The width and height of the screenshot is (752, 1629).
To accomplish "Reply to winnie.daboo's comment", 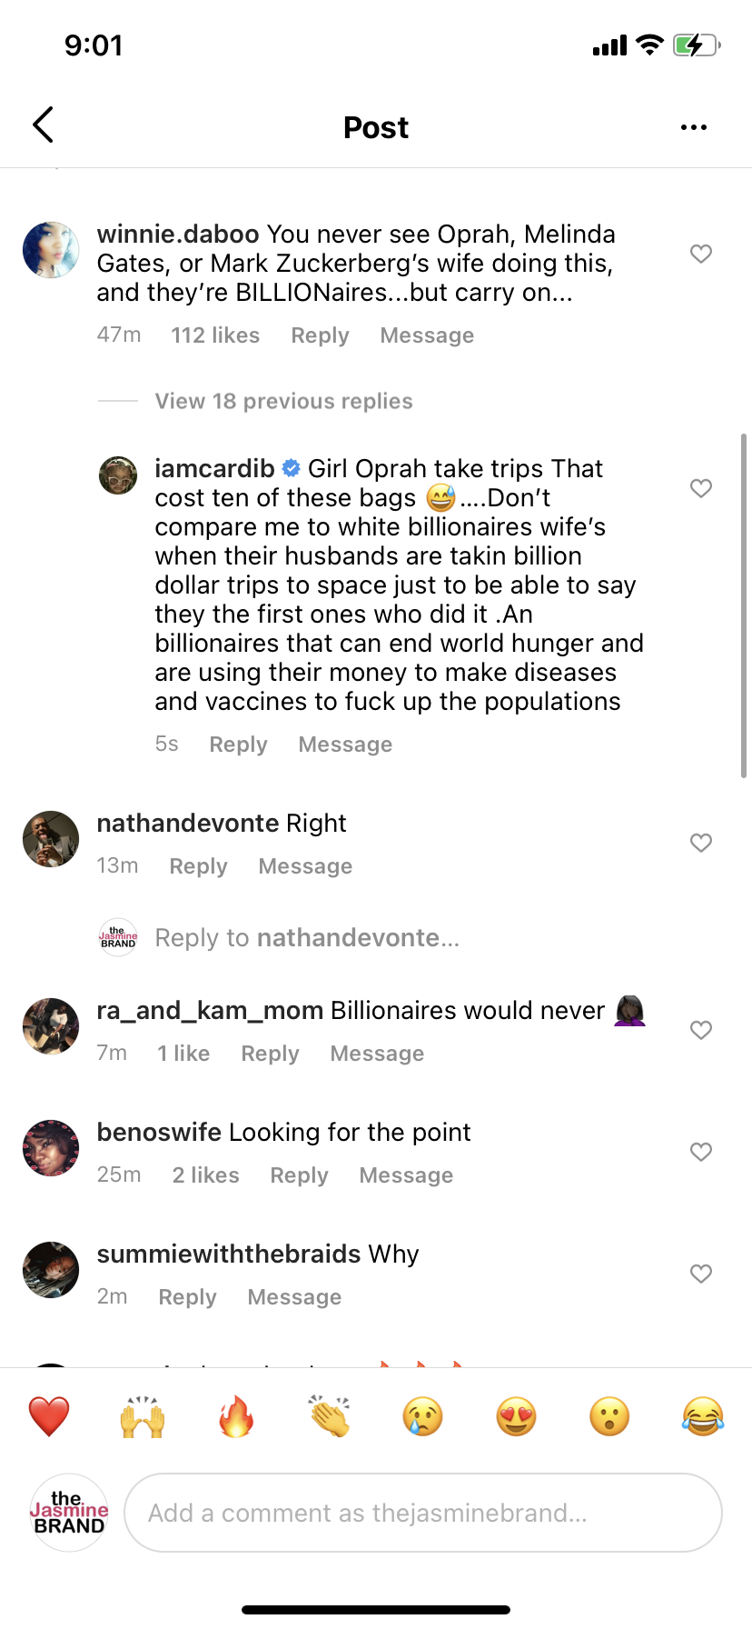I will 320,335.
